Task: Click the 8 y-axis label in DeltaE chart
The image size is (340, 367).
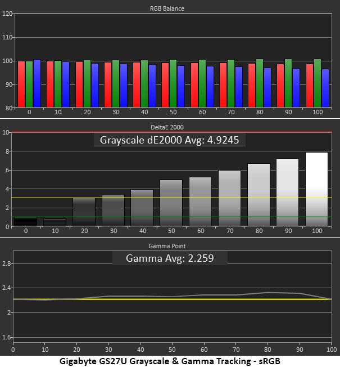Action: coord(7,151)
